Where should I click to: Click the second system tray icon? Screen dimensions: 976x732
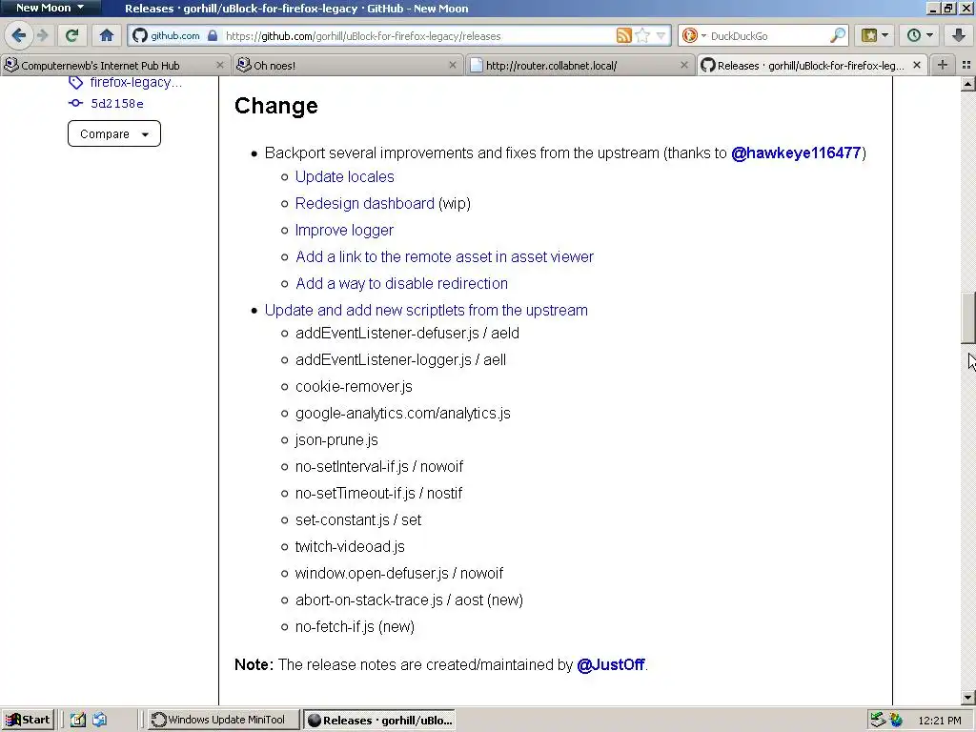coord(896,720)
